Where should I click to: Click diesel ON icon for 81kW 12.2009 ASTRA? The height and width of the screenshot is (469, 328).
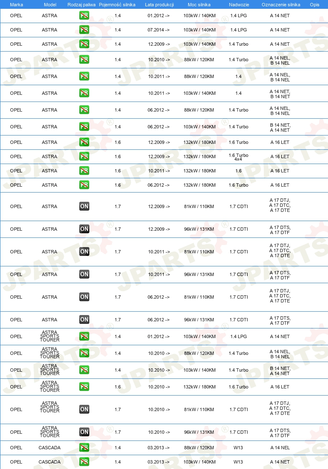84,206
